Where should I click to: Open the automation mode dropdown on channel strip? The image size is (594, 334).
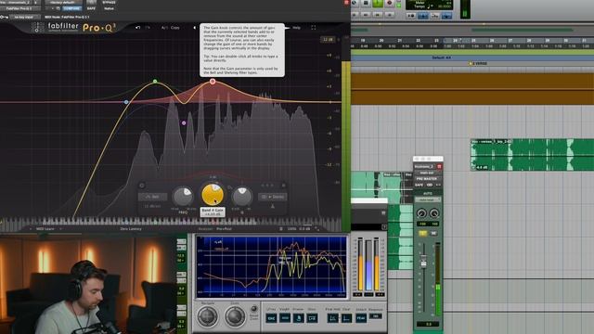[x=428, y=199]
